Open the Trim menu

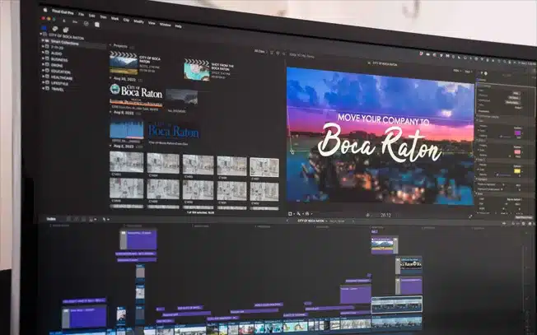(x=103, y=17)
